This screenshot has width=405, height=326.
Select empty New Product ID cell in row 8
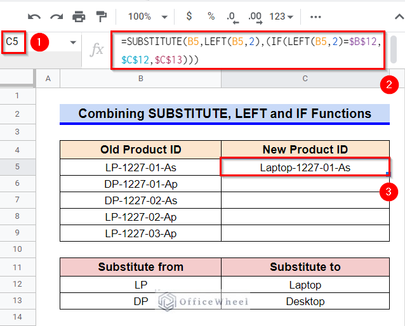point(305,217)
